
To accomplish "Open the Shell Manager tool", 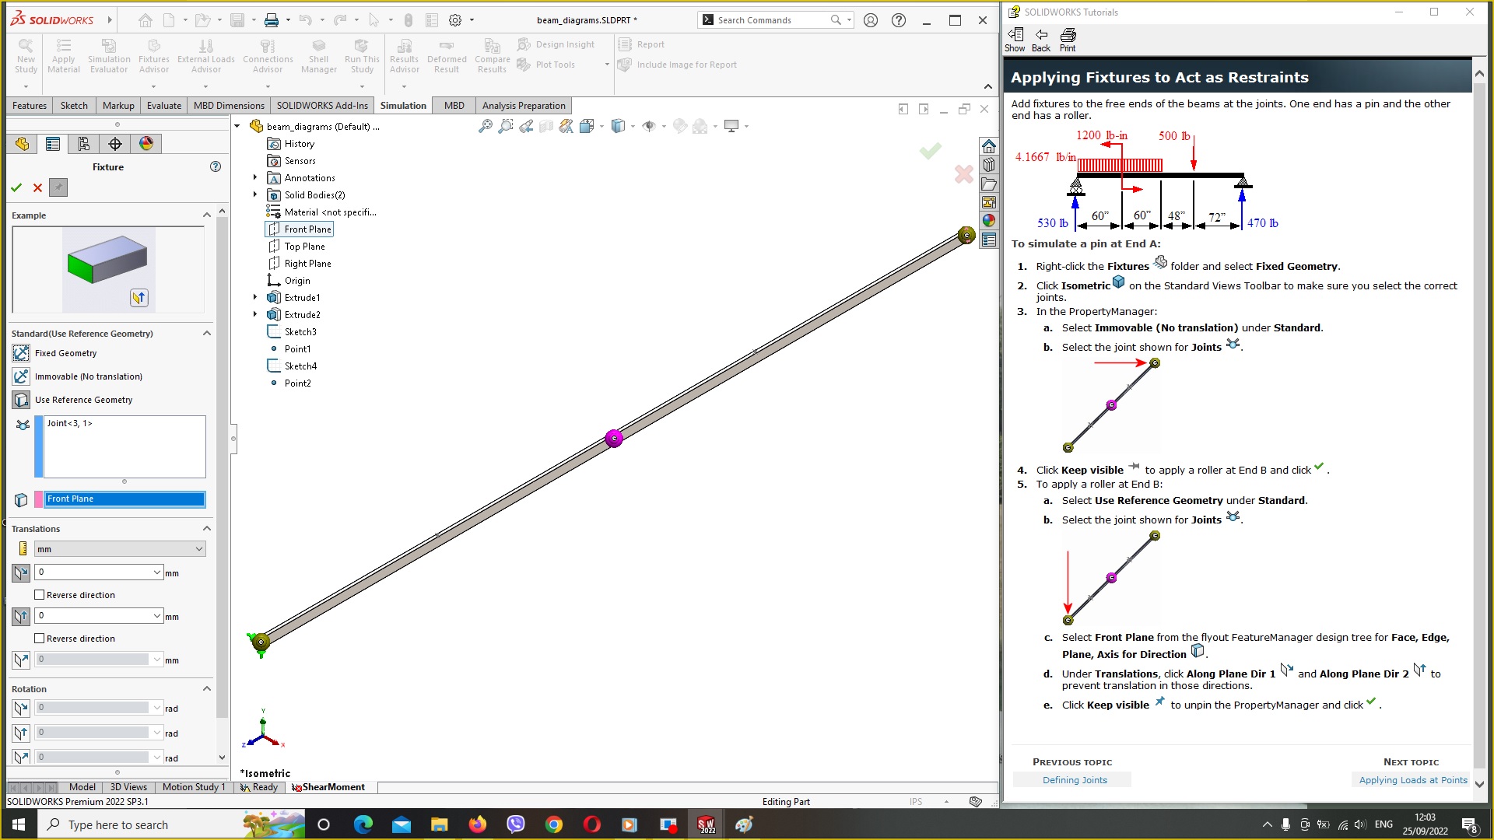I will (x=318, y=57).
